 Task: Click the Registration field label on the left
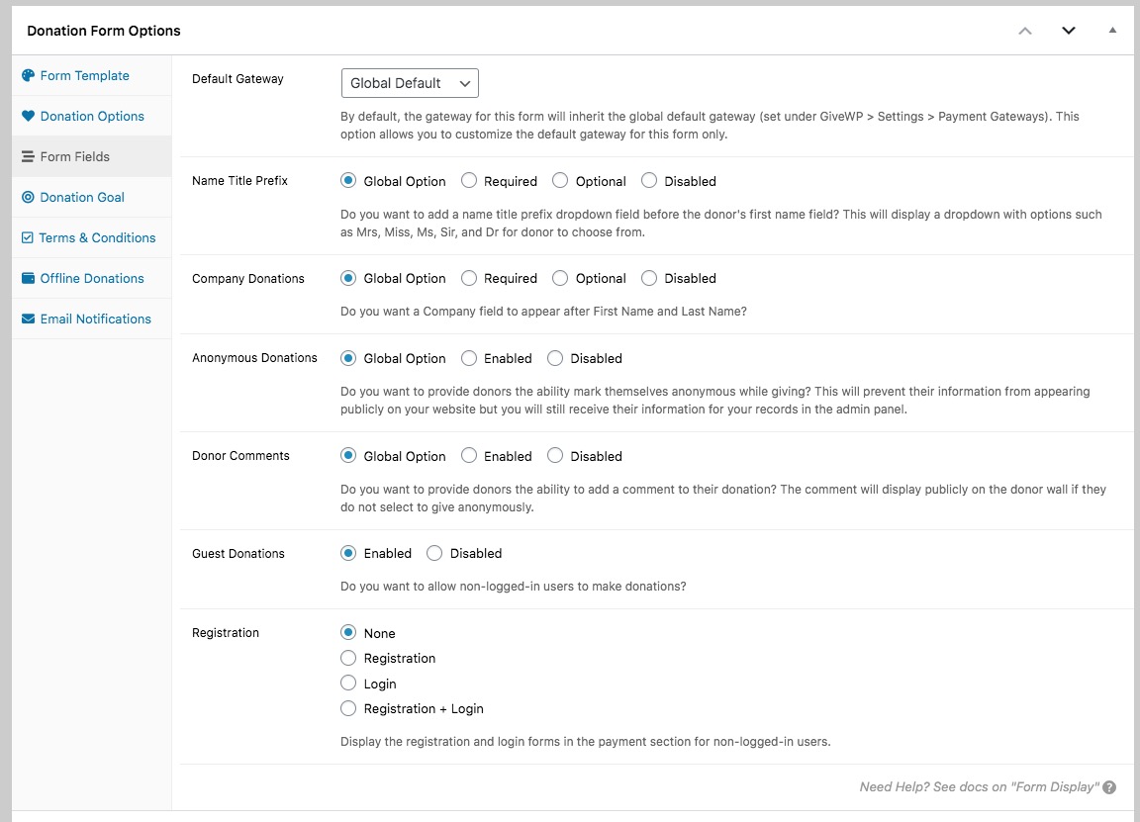(226, 633)
